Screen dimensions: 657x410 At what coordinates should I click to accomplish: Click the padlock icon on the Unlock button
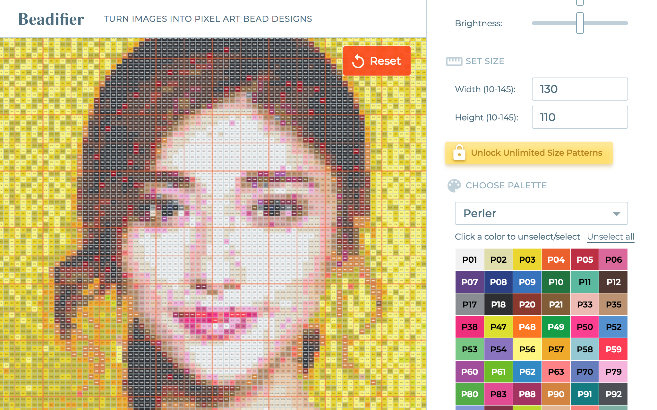tap(459, 152)
